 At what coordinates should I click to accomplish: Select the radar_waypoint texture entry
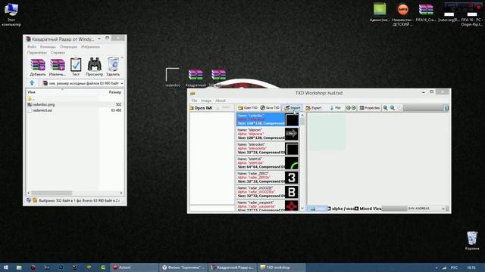[x=268, y=206]
